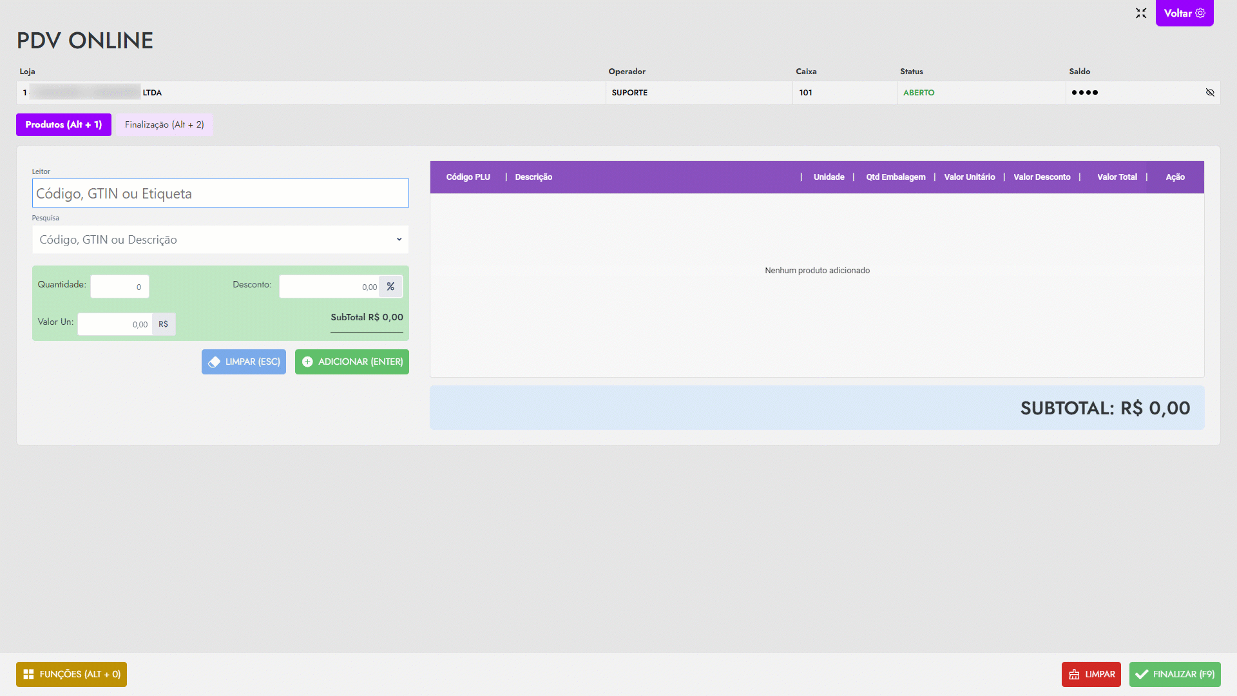Click the checkmark icon on FINALIZAR (F9)
1237x696 pixels.
pyautogui.click(x=1142, y=674)
